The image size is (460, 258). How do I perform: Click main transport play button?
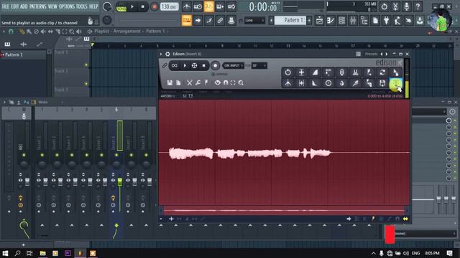(x=132, y=6)
